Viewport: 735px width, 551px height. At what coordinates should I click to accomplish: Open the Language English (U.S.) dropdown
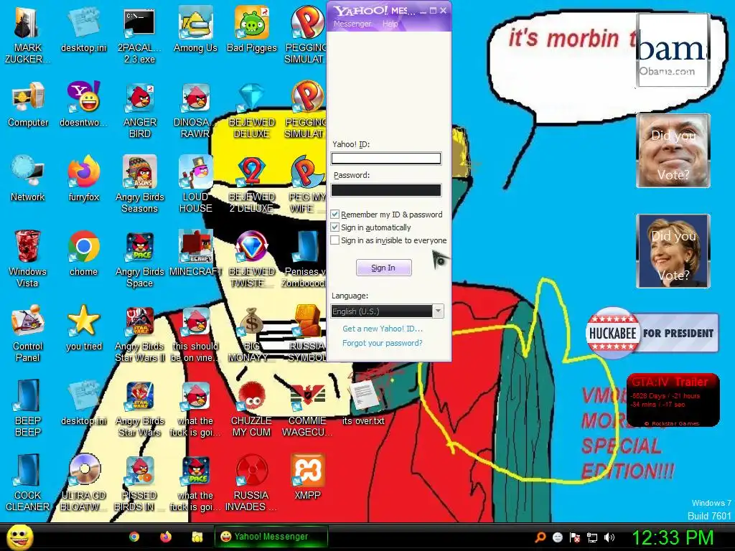387,311
